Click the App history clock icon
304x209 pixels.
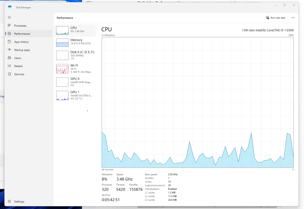[x=9, y=42]
